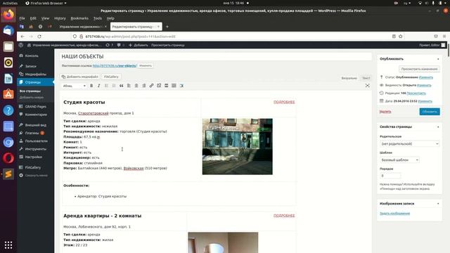The width and height of the screenshot is (450, 253).
Task: Enter distraction-free fullscreen editor mode
Action: [x=367, y=86]
